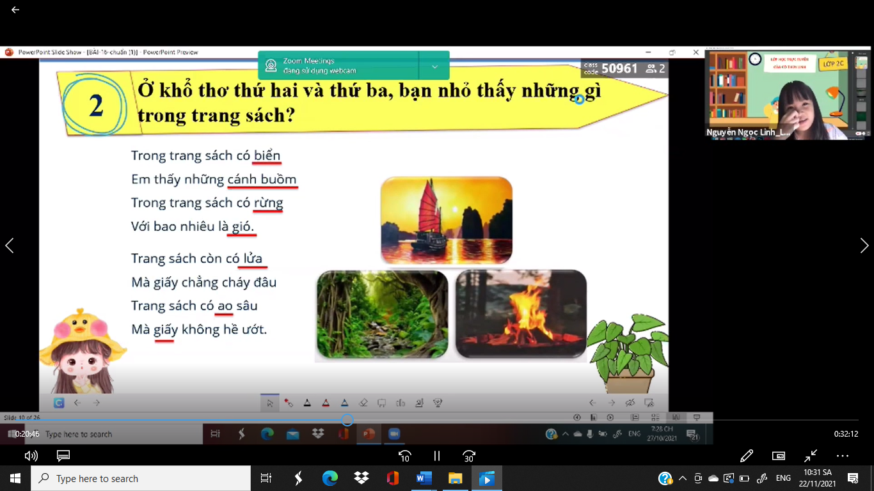The height and width of the screenshot is (491, 874).
Task: Open Microsoft Edge from the taskbar
Action: tap(330, 478)
